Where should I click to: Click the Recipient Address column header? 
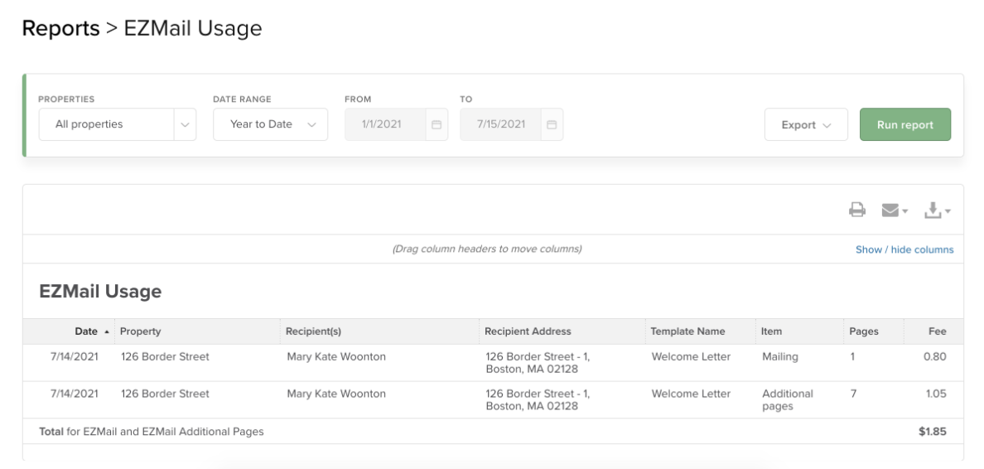[x=528, y=331]
